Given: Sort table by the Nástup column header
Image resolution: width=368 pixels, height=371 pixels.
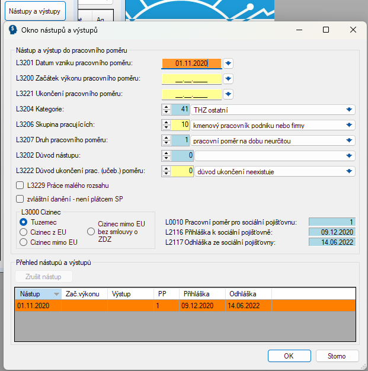Looking at the screenshot, I should pyautogui.click(x=39, y=294).
